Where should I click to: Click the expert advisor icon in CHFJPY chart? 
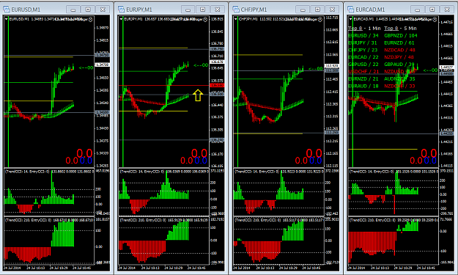[x=320, y=19]
